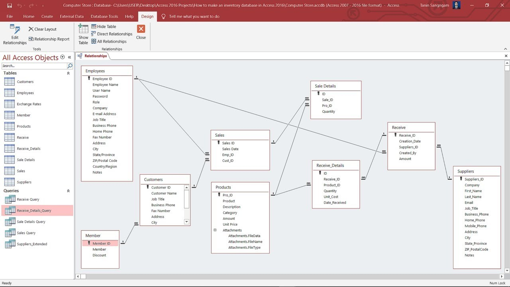
Task: Open the Products table in navigation pane
Action: [x=24, y=126]
